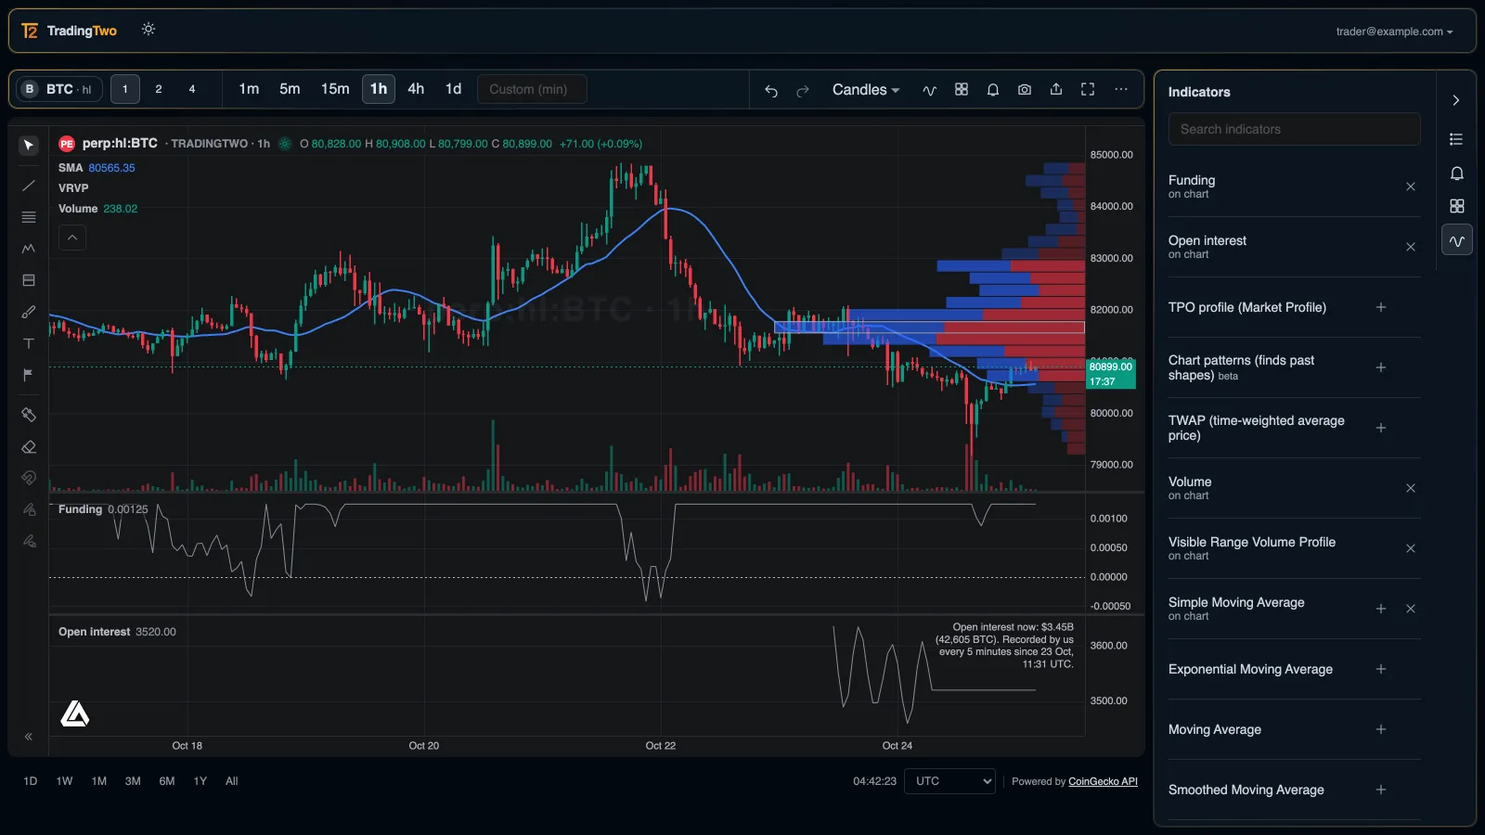The image size is (1485, 835).
Task: Add the Exponential Moving Average indicator
Action: pyautogui.click(x=1381, y=669)
